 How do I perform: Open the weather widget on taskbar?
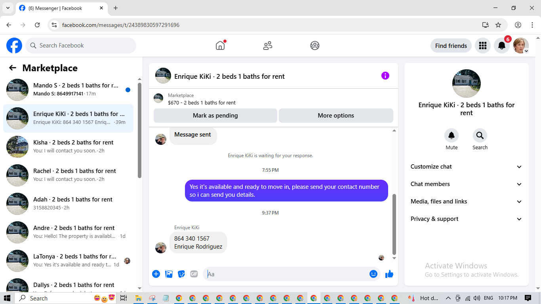423,298
